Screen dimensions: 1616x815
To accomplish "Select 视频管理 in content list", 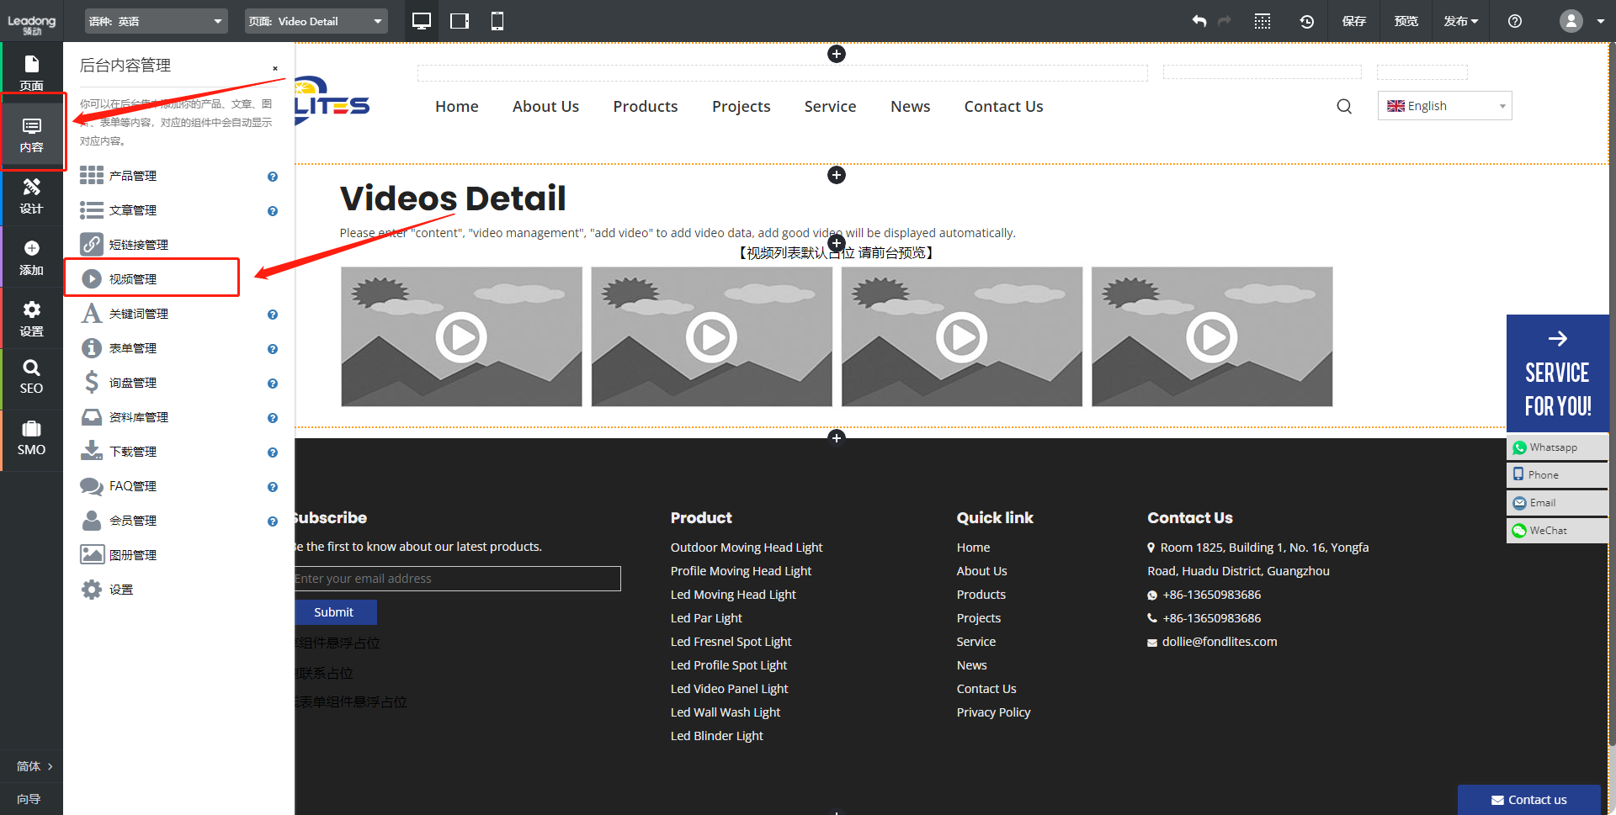I will point(133,279).
